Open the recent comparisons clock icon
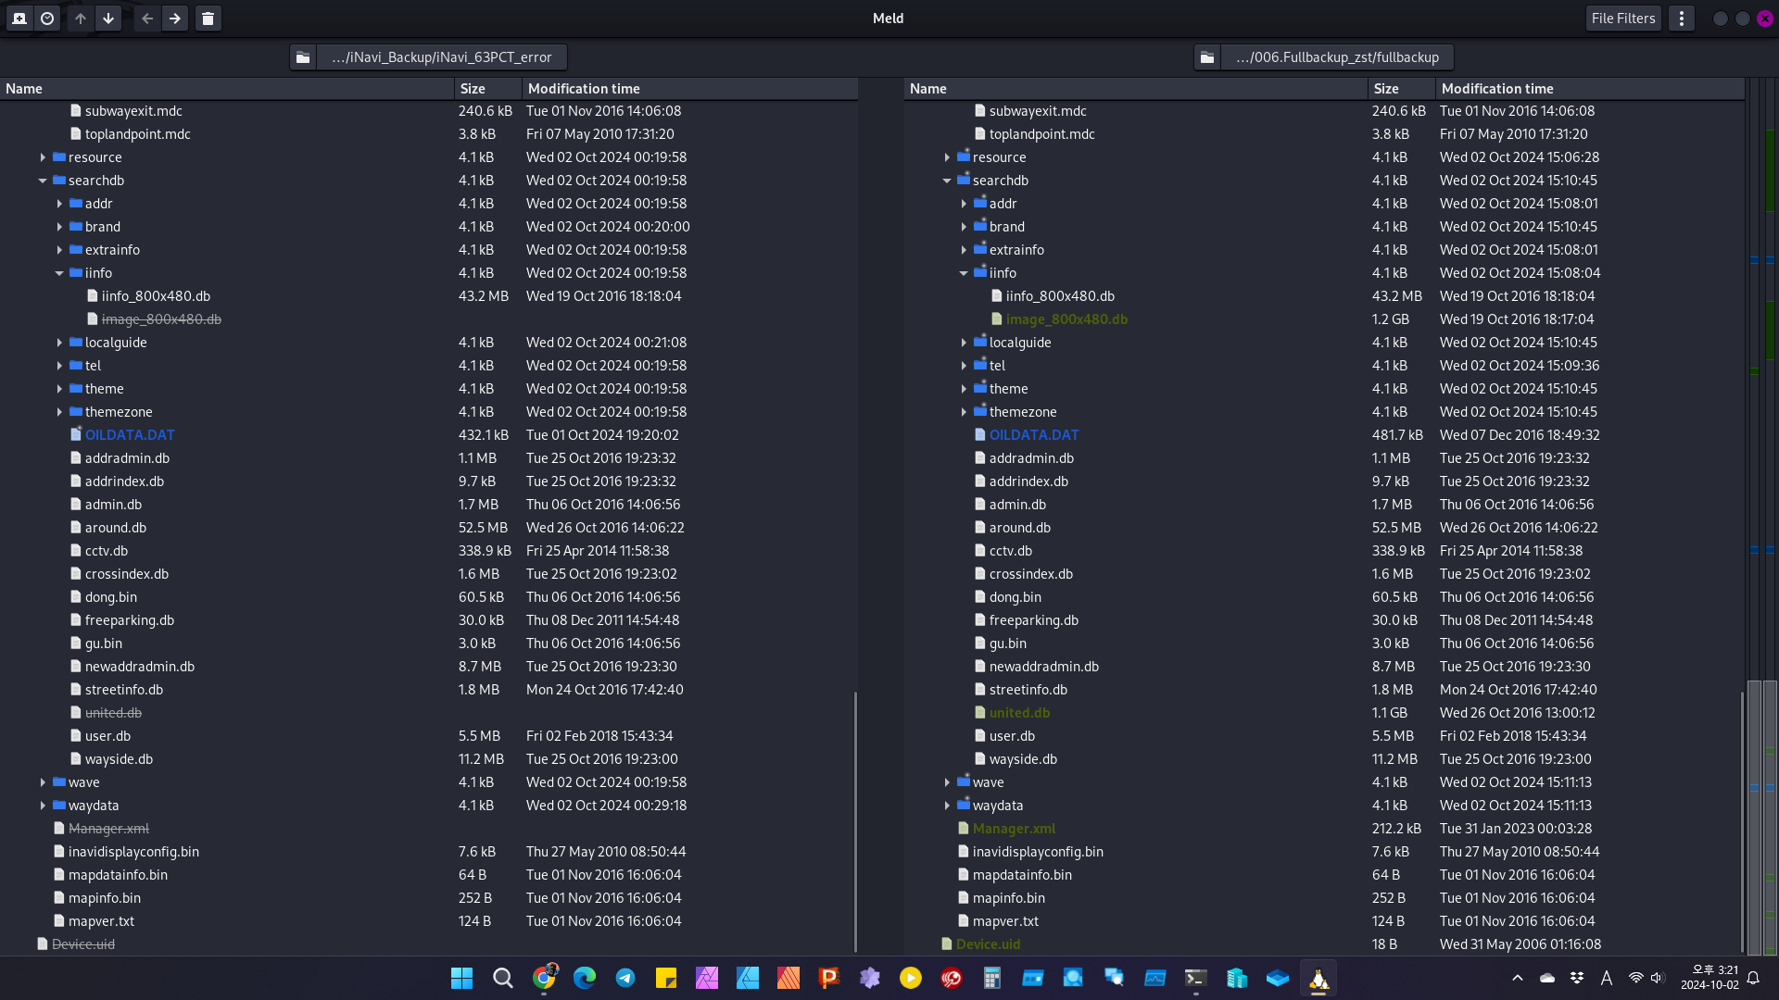 coord(47,19)
